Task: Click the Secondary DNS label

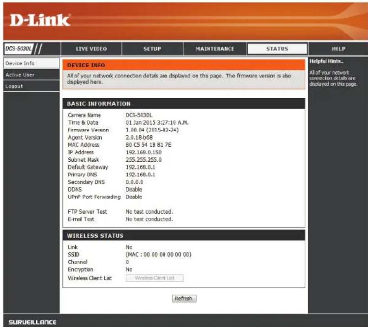Action: pos(86,182)
